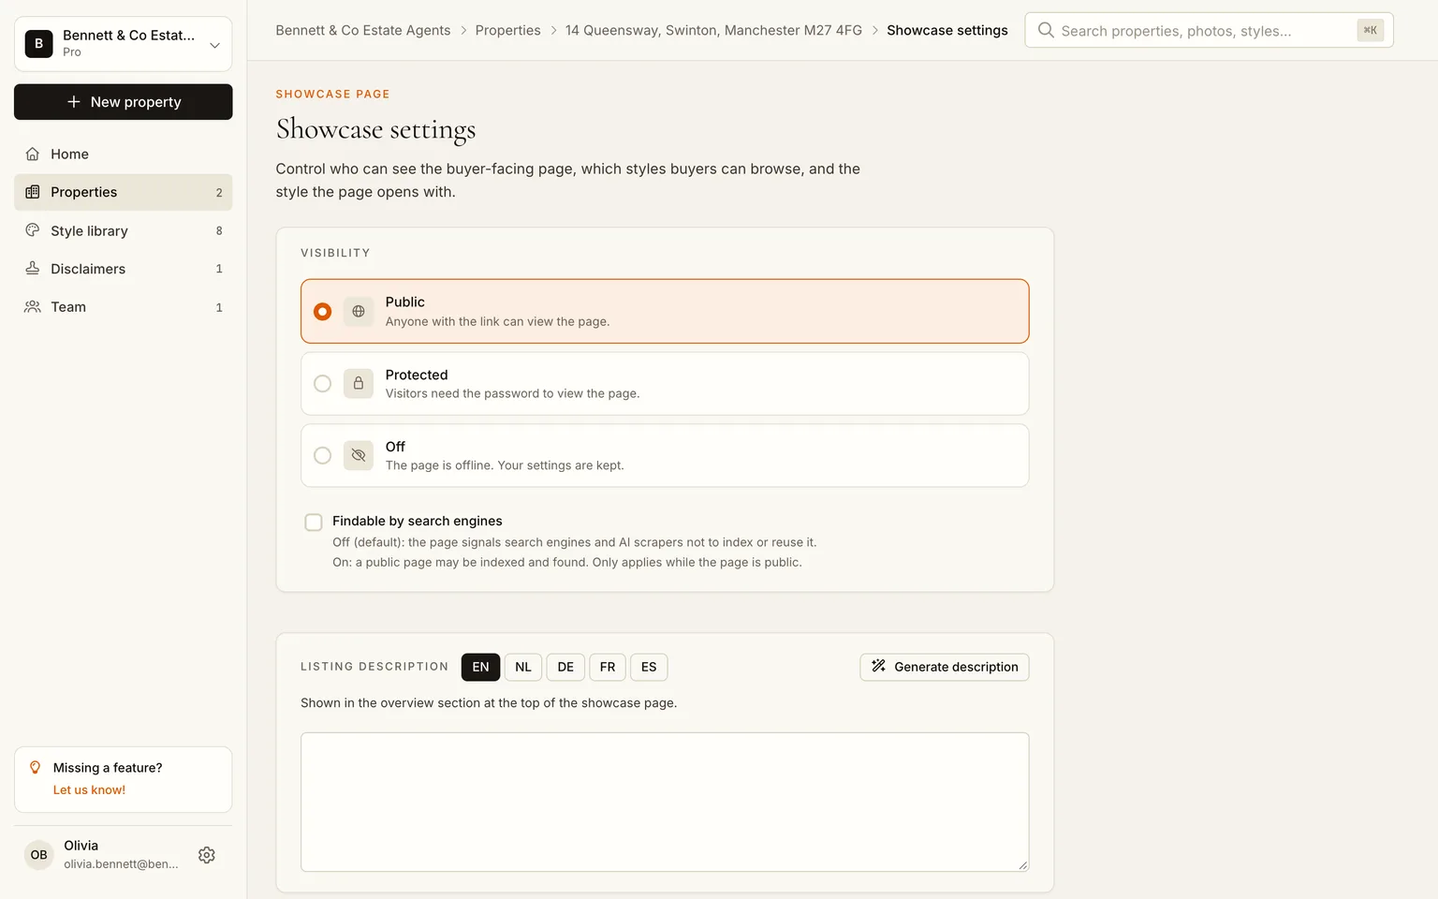Switch to the DE language tab
The height and width of the screenshot is (899, 1438).
[x=565, y=667]
